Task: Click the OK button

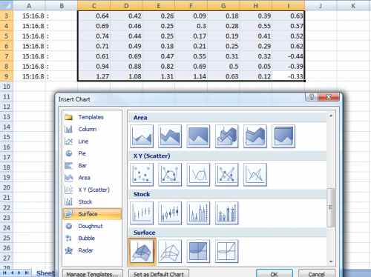Action: tap(275, 274)
